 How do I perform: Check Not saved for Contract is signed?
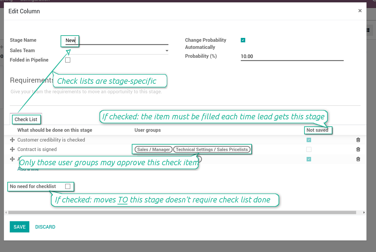(309, 150)
